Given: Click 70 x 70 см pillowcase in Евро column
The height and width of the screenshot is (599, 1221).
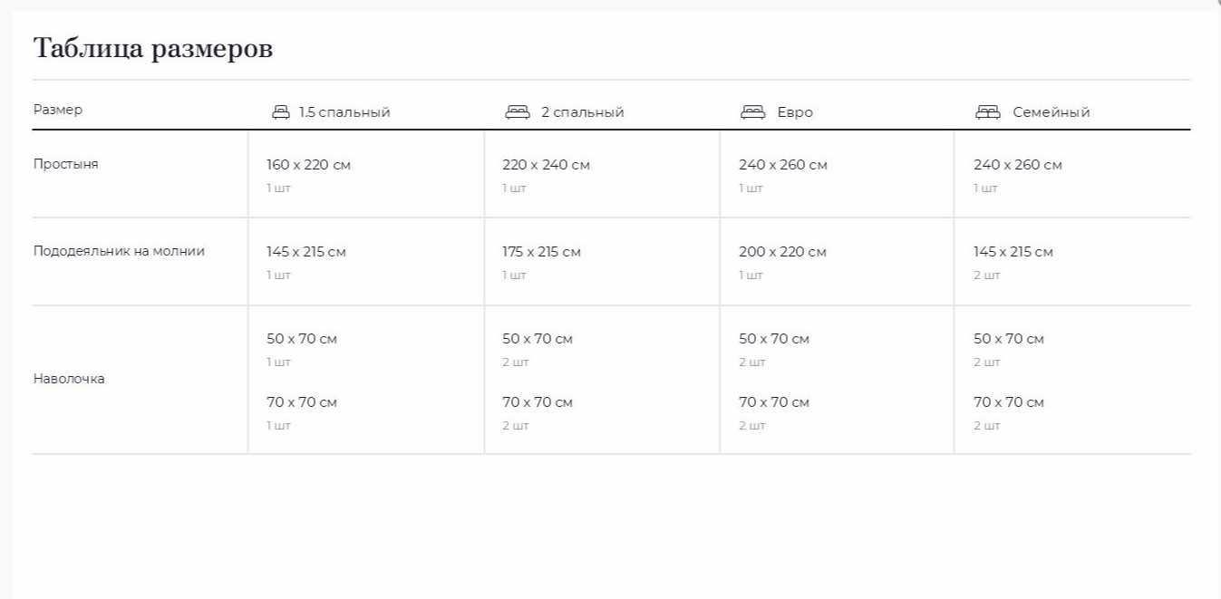Looking at the screenshot, I should pos(774,402).
